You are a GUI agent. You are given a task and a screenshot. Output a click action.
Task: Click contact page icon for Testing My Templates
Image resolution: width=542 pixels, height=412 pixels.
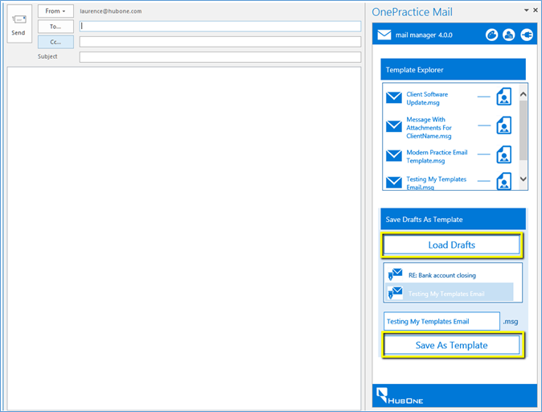(x=504, y=181)
